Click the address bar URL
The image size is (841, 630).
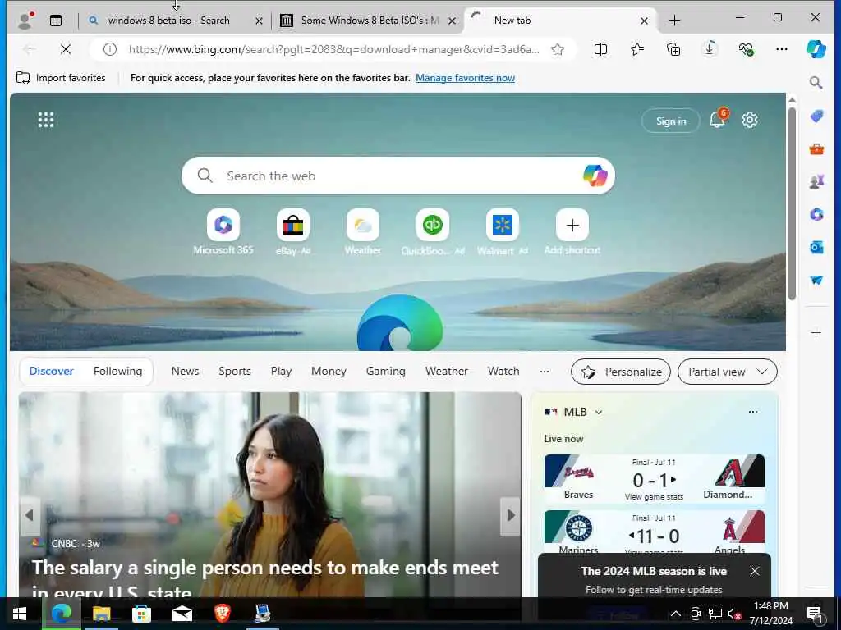pos(333,49)
